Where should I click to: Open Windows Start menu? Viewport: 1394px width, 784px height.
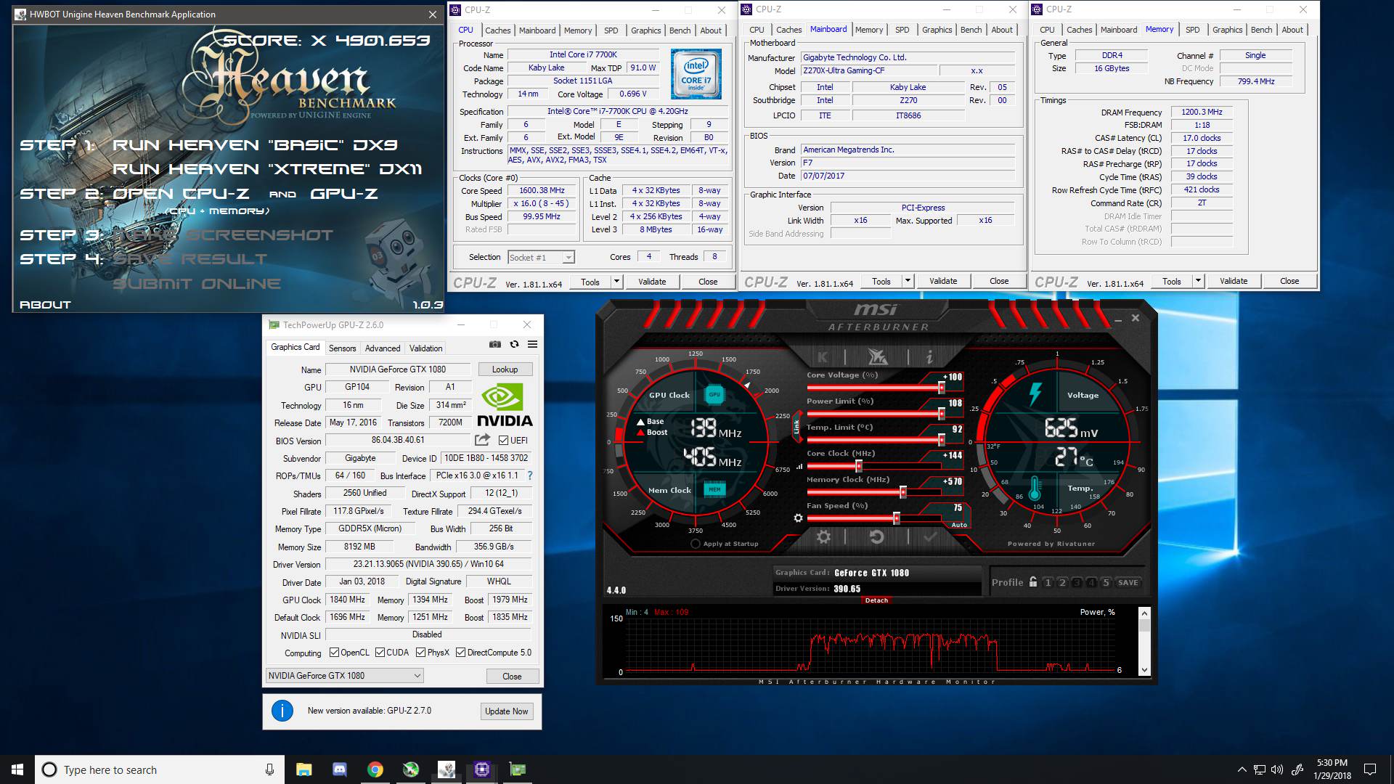pos(17,769)
